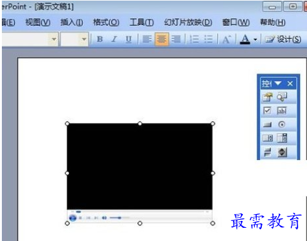The width and height of the screenshot is (307, 241).
Task: Toggle bold formatting button
Action: click(x=100, y=39)
